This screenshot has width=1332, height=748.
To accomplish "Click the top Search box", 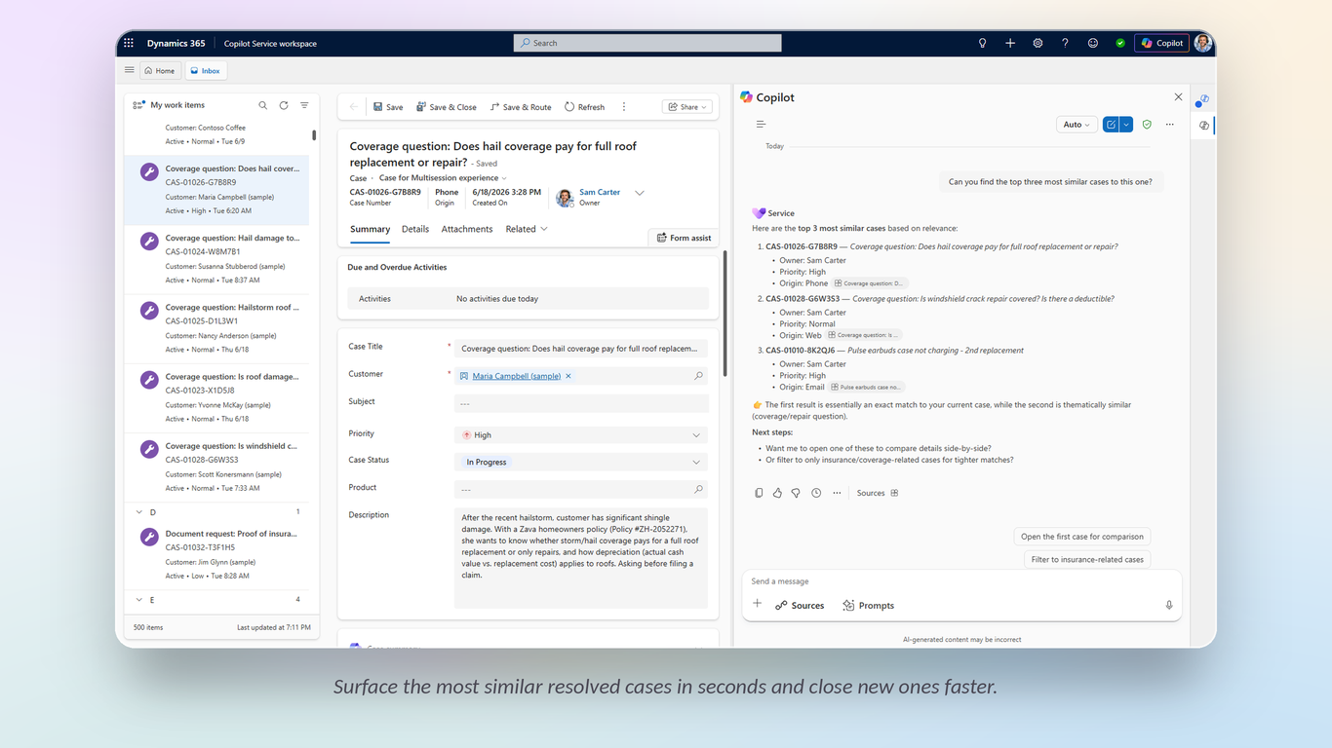I will click(x=647, y=43).
